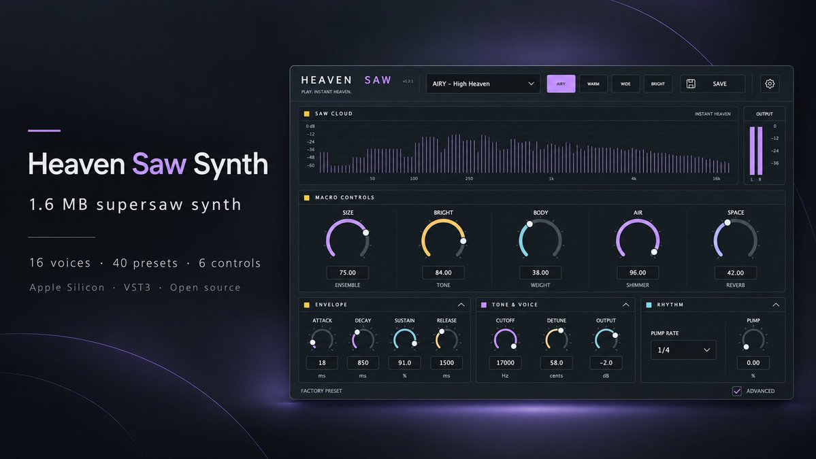Collapse the Rhythm panel
Image resolution: width=816 pixels, height=459 pixels.
[x=775, y=305]
